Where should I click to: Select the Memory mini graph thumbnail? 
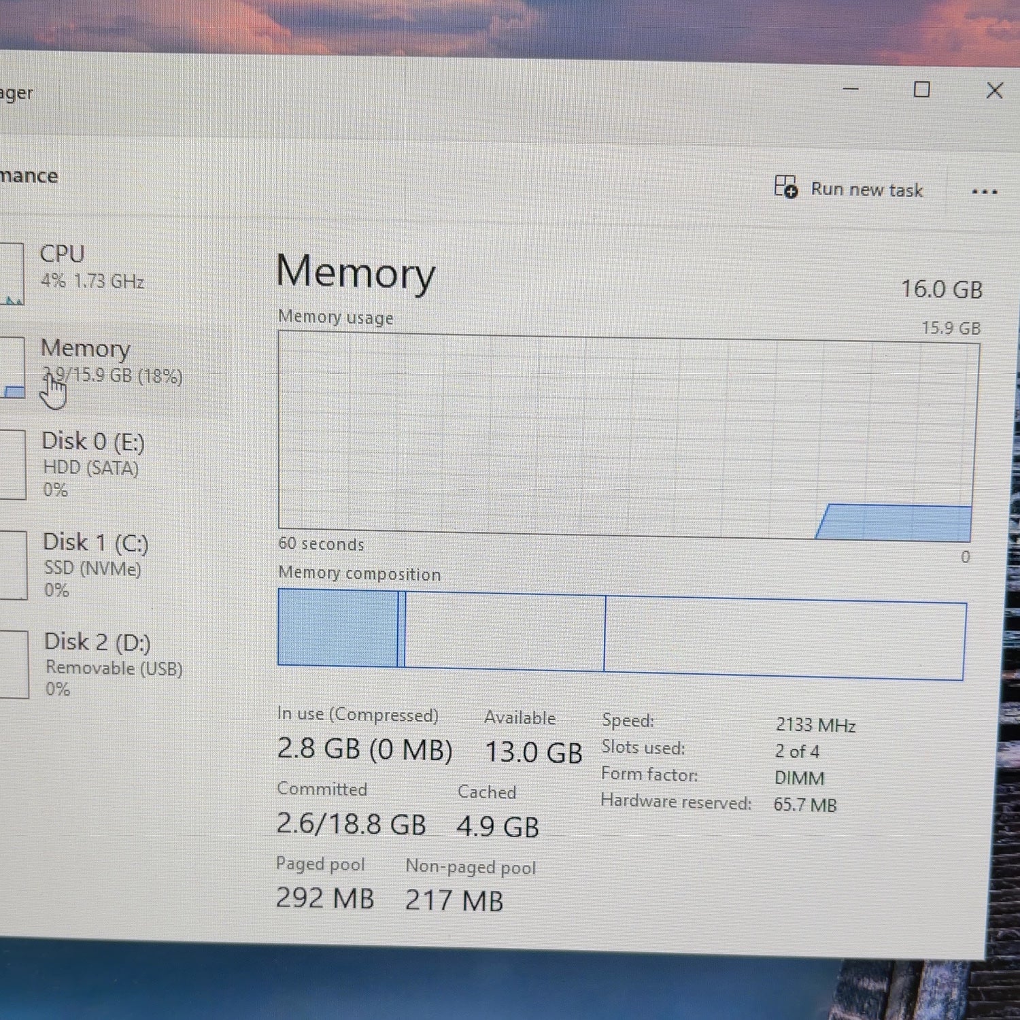coord(12,367)
